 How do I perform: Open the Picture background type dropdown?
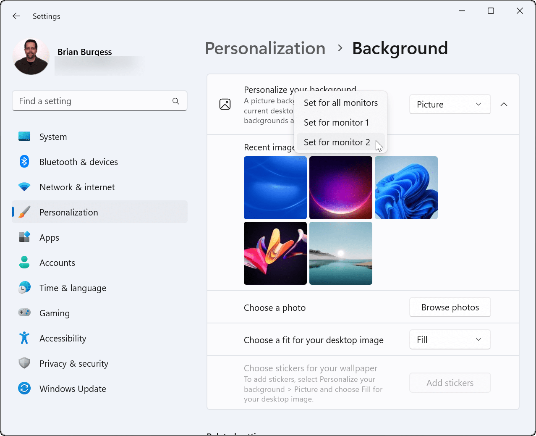click(450, 105)
